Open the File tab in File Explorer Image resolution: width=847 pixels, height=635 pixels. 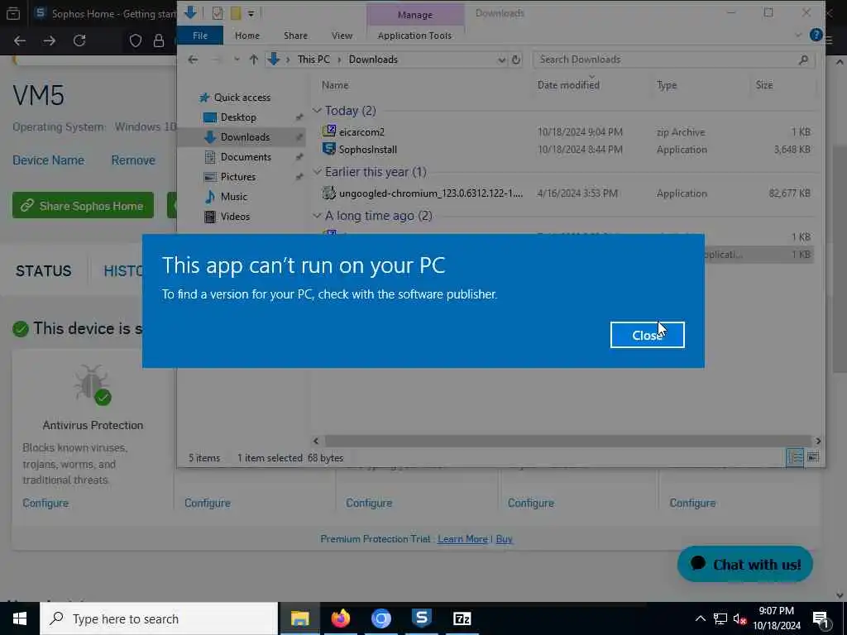click(200, 36)
